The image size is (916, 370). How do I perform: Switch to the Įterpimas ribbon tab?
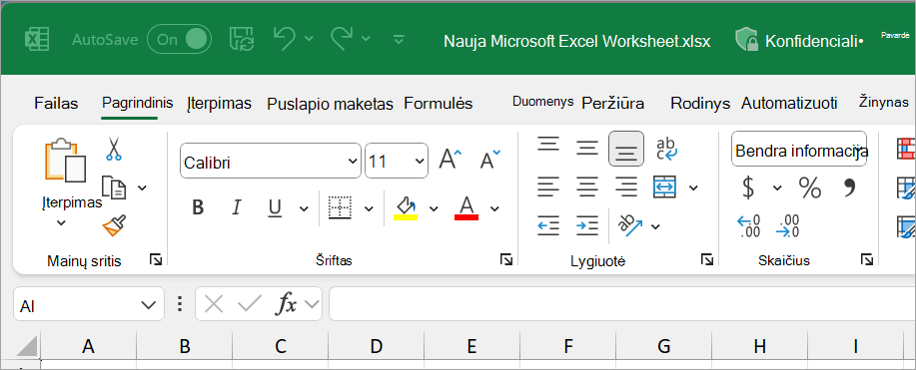[x=219, y=104]
